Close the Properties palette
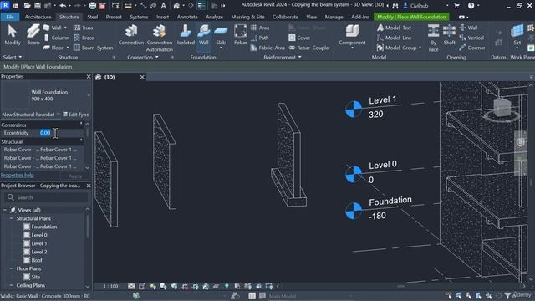535x301 pixels. click(x=89, y=76)
